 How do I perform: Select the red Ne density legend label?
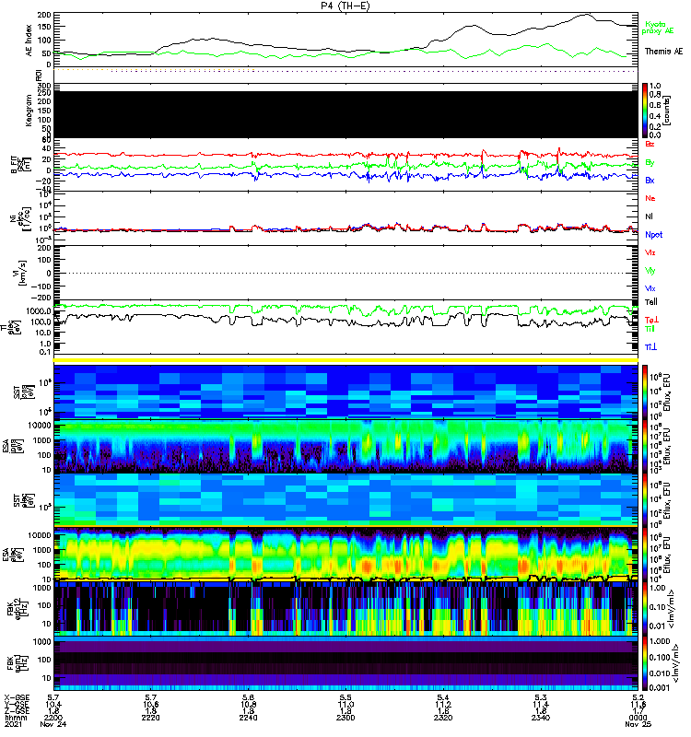[650, 198]
